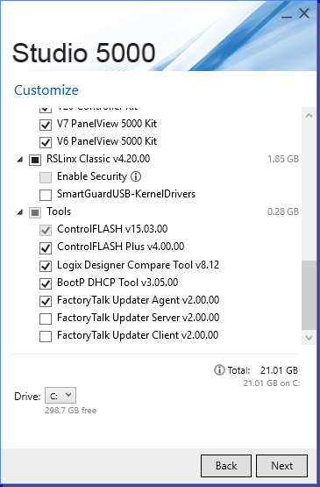Open the Drive selection dropdown
The height and width of the screenshot is (487, 320).
60,396
